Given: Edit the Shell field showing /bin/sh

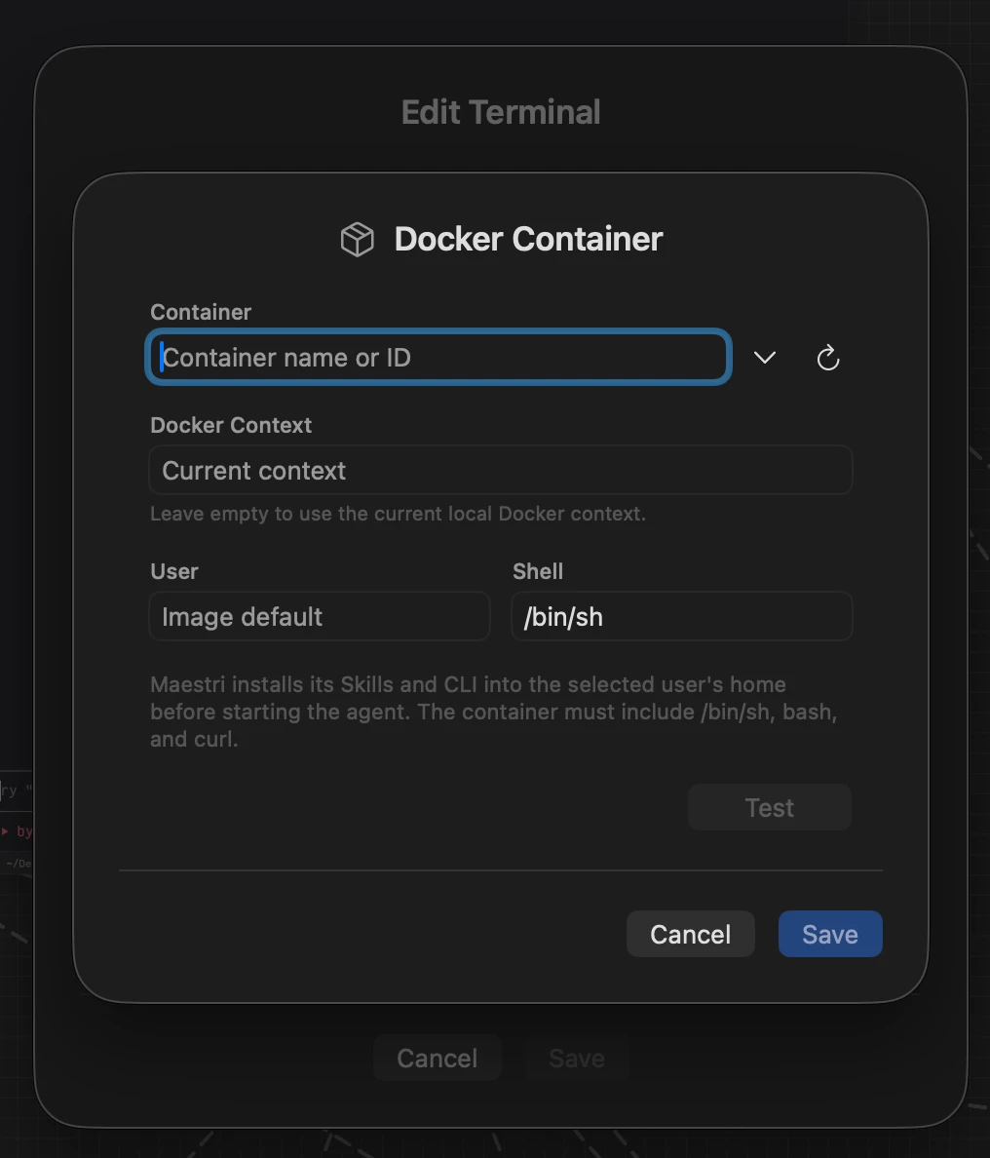Looking at the screenshot, I should [x=682, y=617].
